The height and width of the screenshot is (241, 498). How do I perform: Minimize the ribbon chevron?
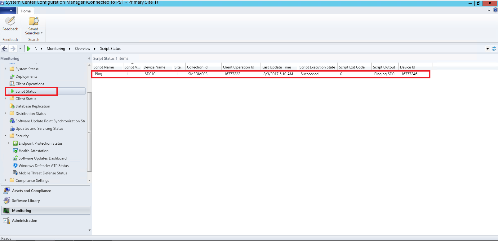pos(489,10)
